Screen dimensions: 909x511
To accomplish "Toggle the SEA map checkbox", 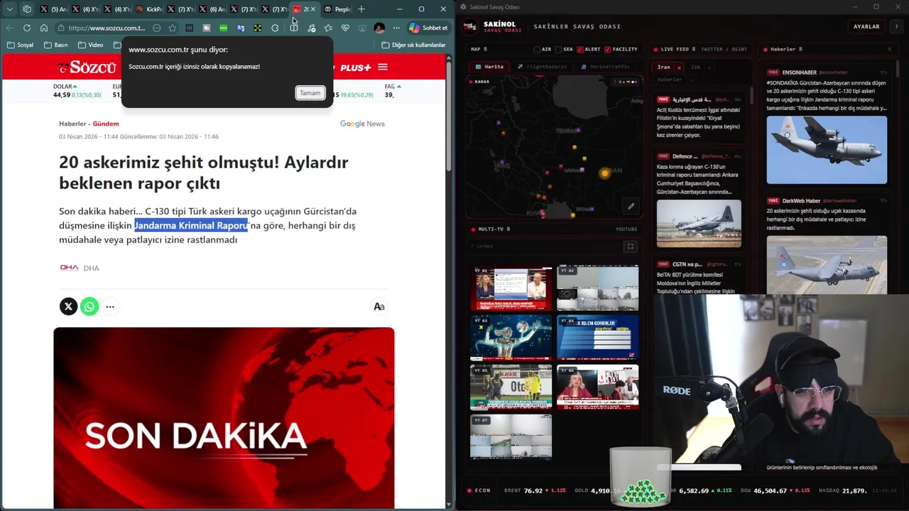I will click(559, 50).
